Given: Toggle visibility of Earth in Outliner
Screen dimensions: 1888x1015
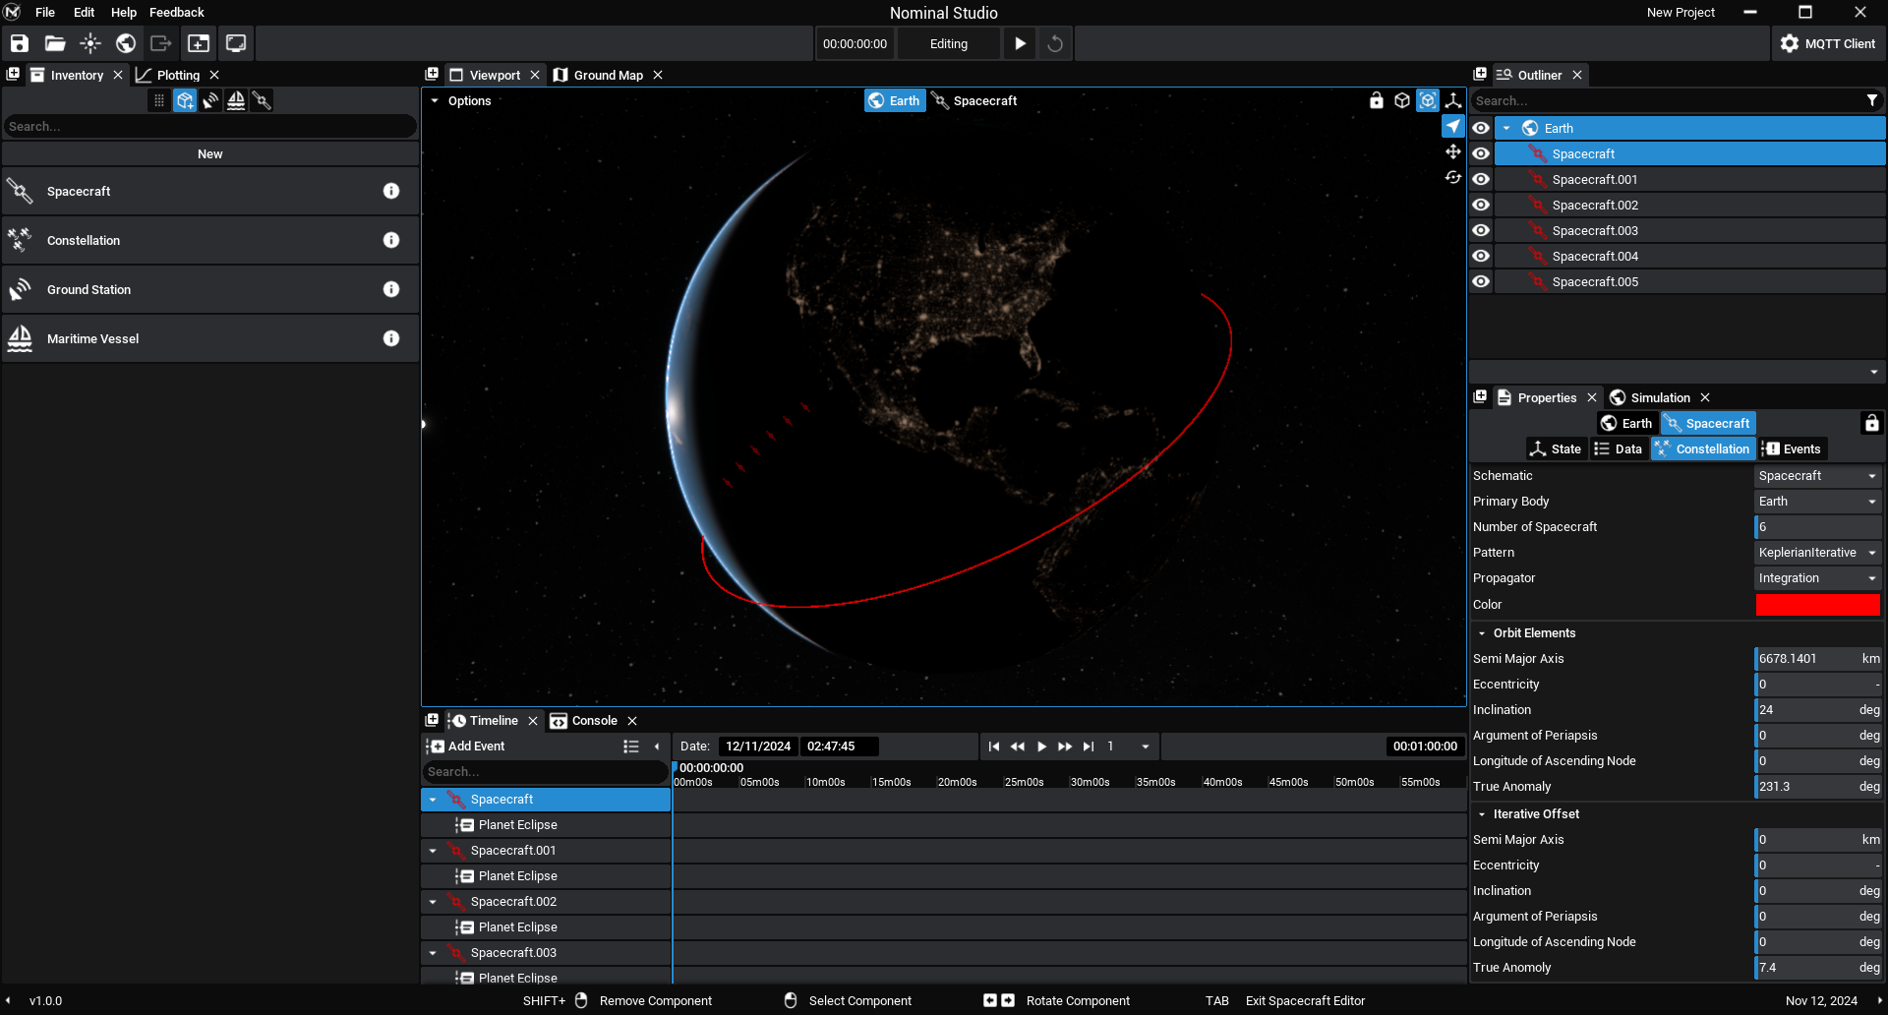Looking at the screenshot, I should coord(1481,128).
